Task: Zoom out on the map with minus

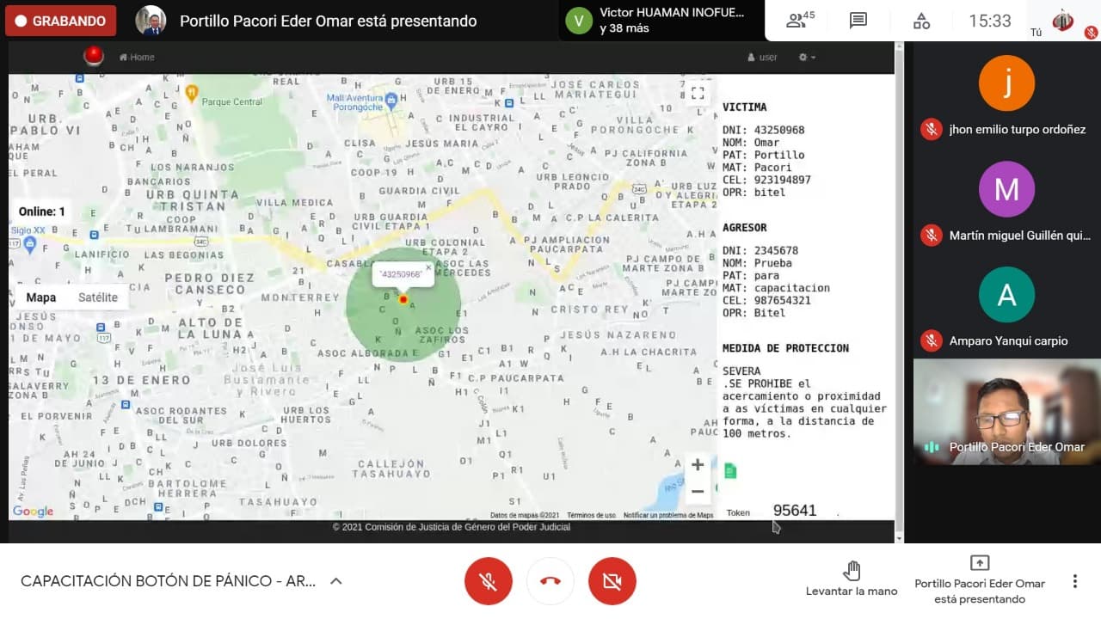Action: point(698,492)
